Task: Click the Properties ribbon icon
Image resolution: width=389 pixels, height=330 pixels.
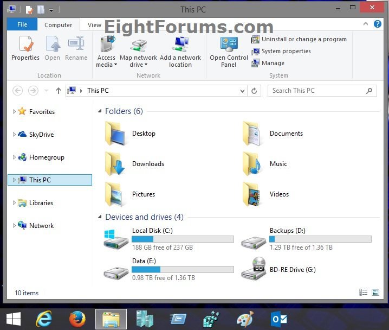Action: point(25,48)
